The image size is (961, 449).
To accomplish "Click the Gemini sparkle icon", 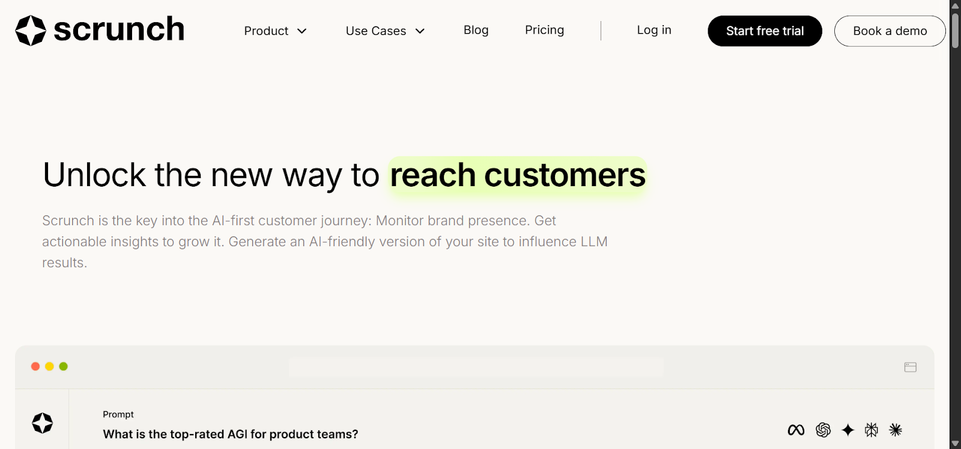I will pyautogui.click(x=847, y=430).
